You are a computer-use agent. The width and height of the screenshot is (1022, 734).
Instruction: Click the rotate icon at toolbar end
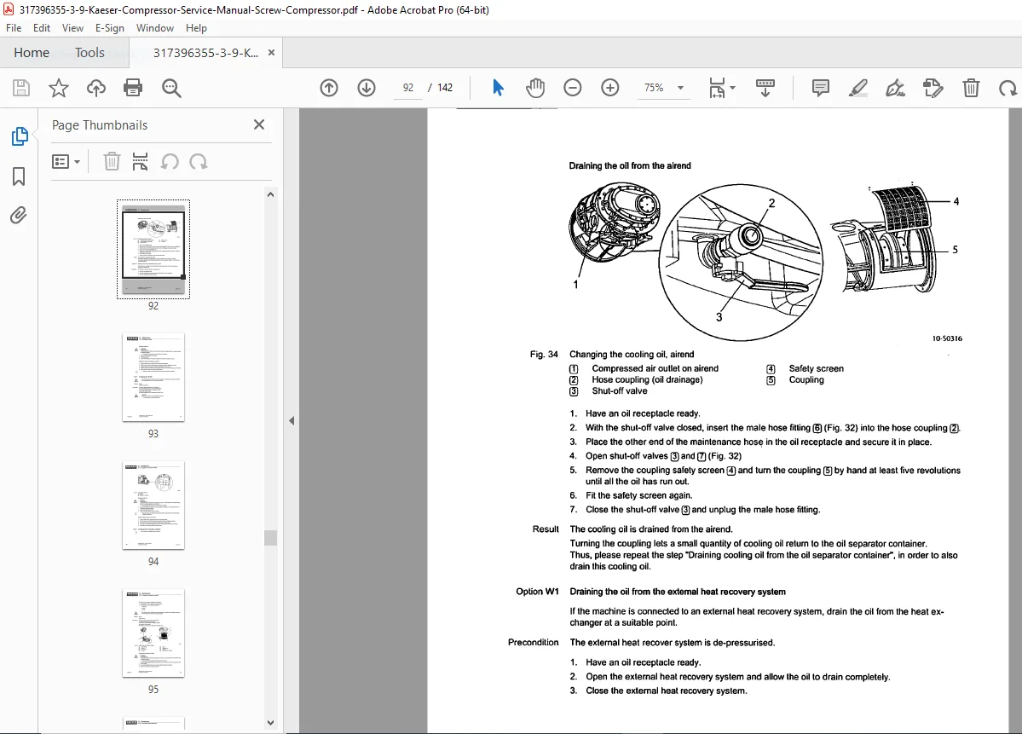(1008, 87)
